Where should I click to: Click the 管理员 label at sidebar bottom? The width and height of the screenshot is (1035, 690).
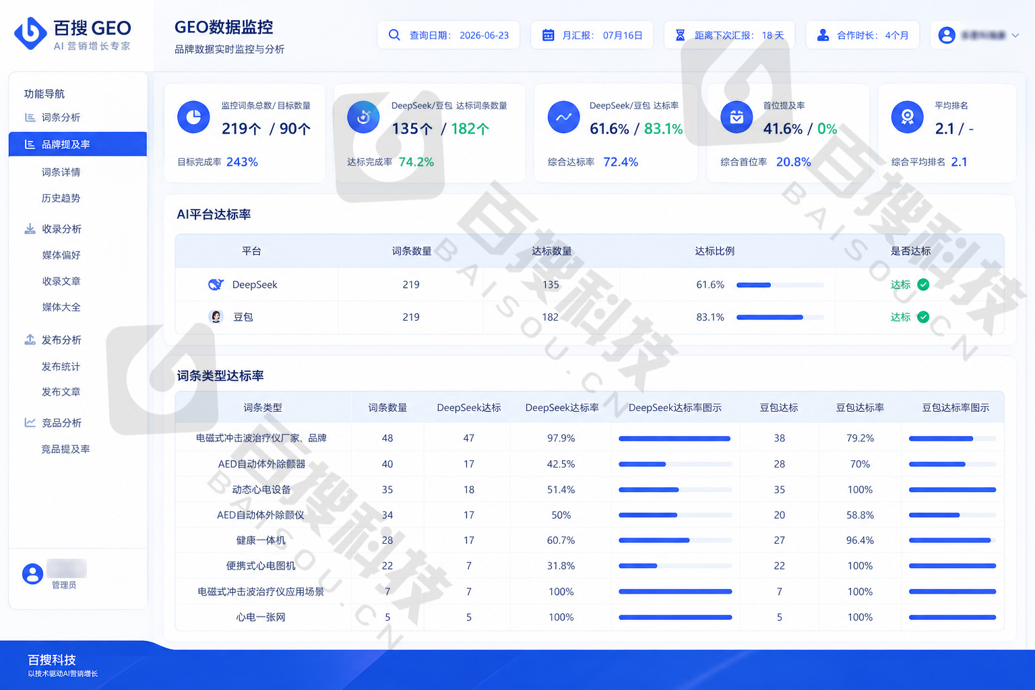click(64, 585)
